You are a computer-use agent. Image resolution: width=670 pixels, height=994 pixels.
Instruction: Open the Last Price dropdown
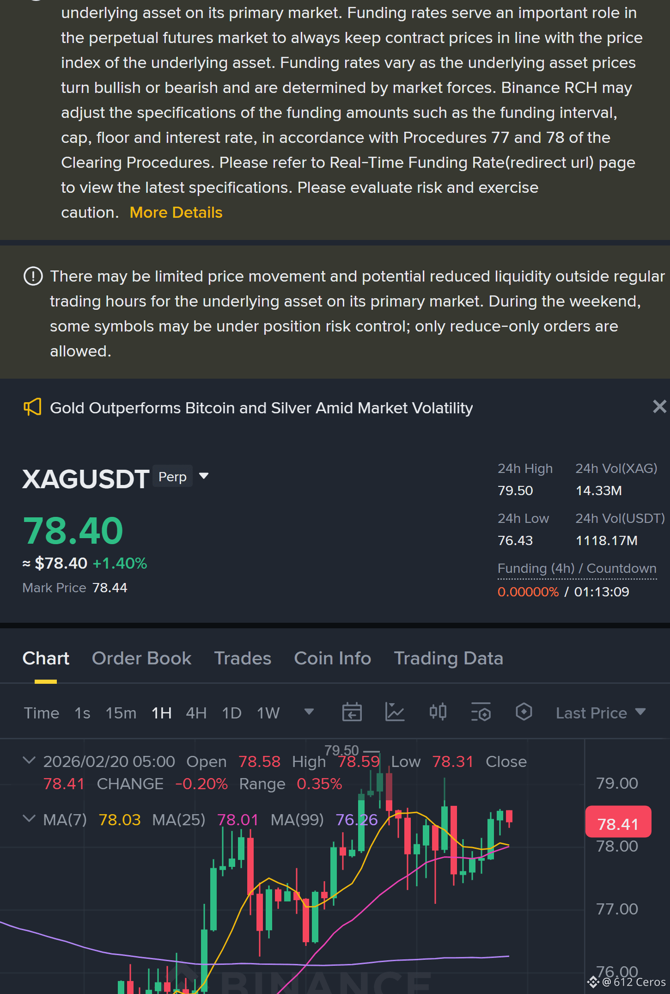601,713
